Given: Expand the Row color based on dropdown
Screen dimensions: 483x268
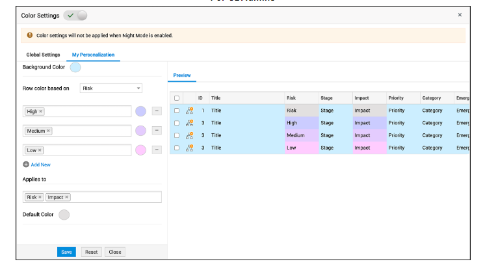Looking at the screenshot, I should (111, 88).
